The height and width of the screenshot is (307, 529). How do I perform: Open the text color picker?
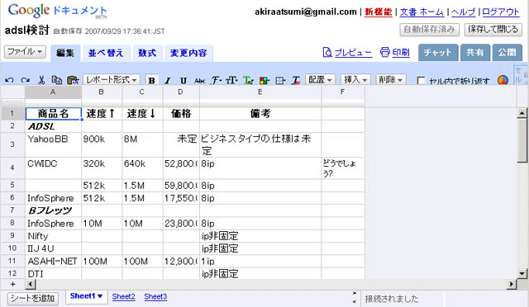pos(248,80)
